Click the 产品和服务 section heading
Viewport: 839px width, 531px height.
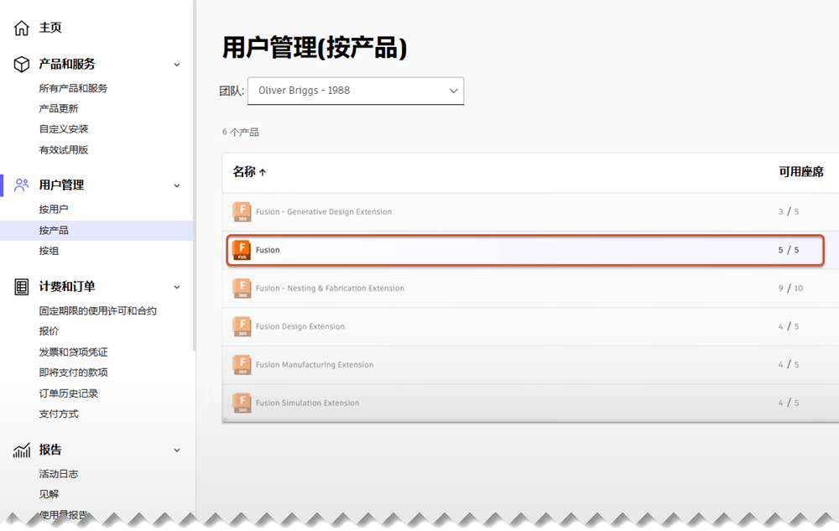click(67, 64)
